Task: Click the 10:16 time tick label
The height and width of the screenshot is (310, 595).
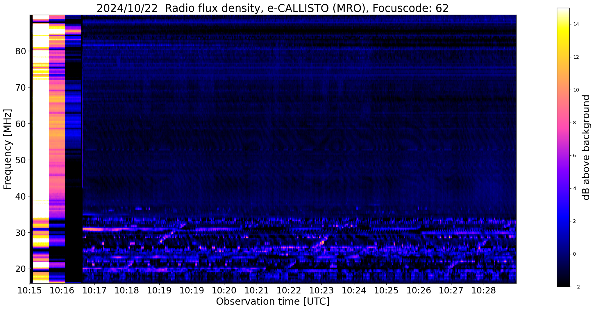Action: pos(62,291)
